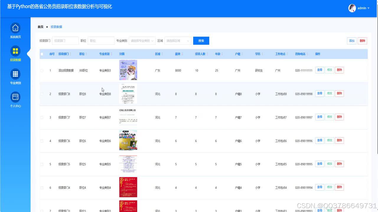Click 修改 for 招录部门8 row

330,94
